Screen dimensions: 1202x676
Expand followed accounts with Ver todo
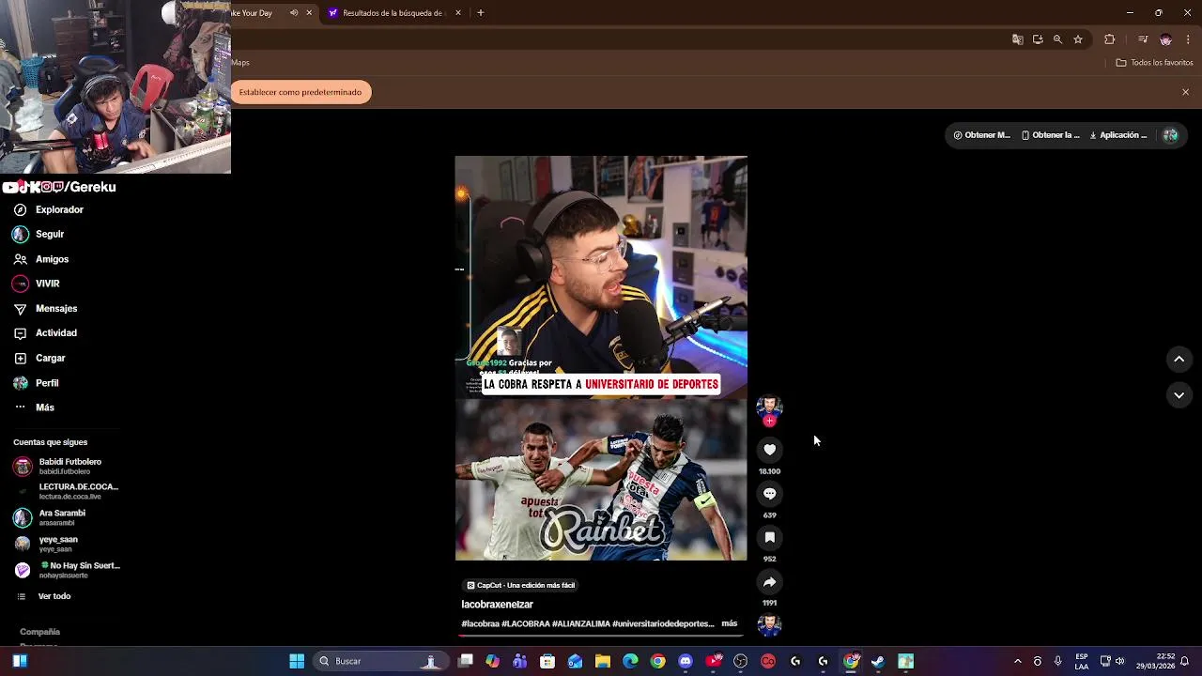point(44,596)
